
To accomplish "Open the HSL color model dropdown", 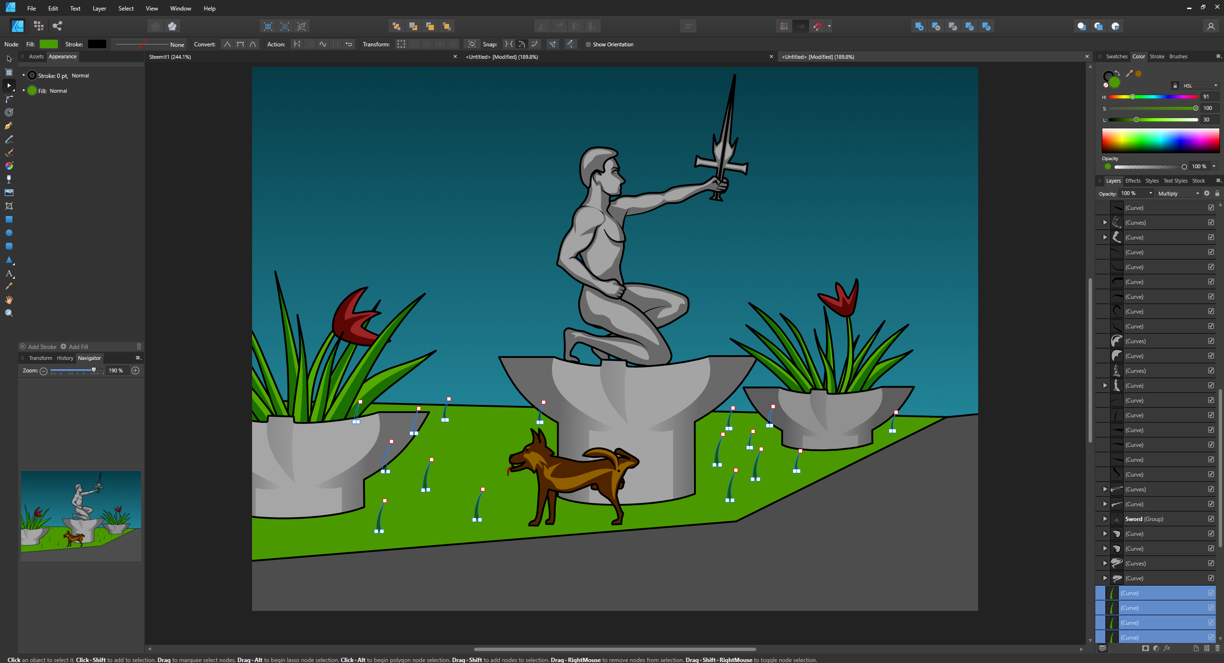I will point(1200,86).
